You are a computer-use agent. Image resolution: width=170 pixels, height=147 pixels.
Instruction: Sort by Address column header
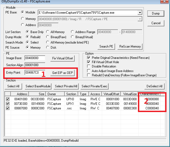(20, 94)
